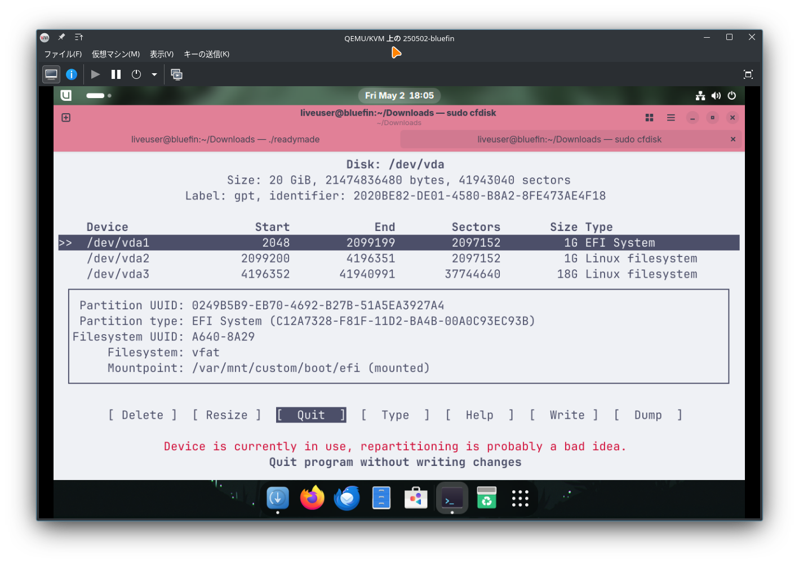
Task: Choose the Delete option in cfdisk
Action: pyautogui.click(x=143, y=415)
